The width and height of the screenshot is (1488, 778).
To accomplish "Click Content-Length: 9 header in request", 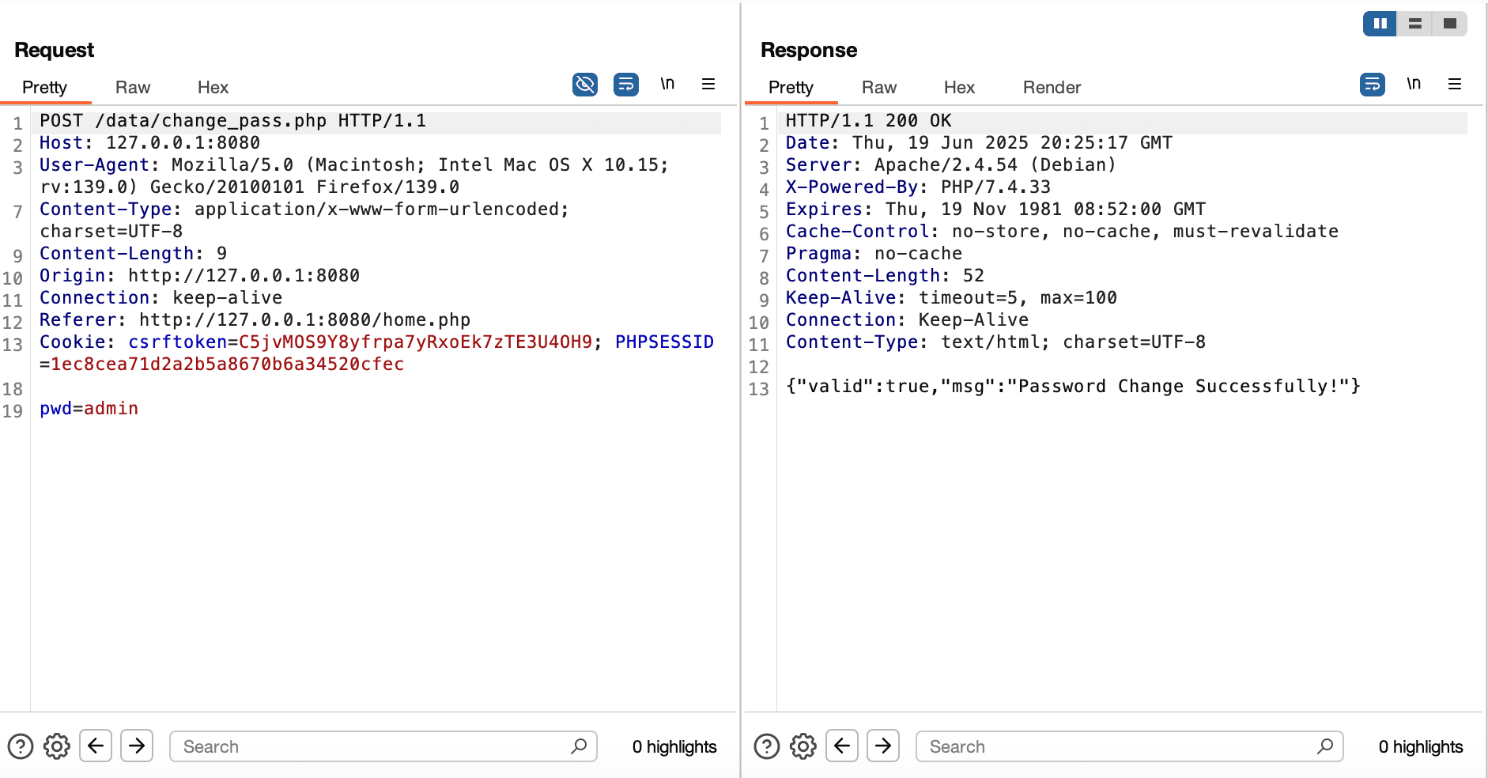I will (133, 254).
